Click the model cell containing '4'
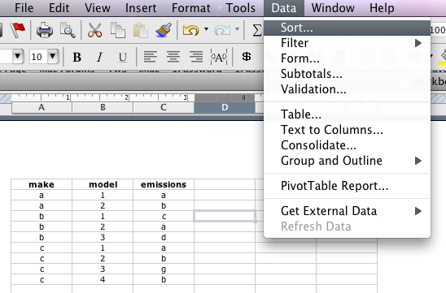Viewport: 446px width, 293px height. point(103,280)
